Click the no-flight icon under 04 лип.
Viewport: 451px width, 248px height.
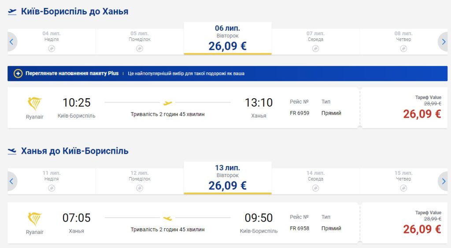pos(52,48)
